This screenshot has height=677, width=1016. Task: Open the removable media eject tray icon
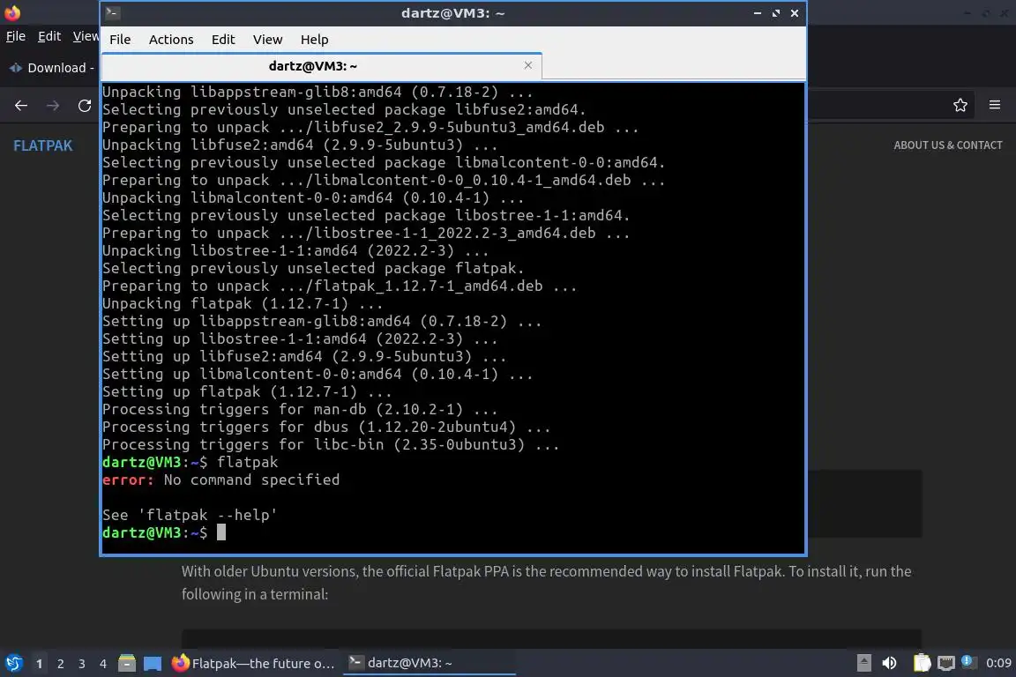click(863, 663)
